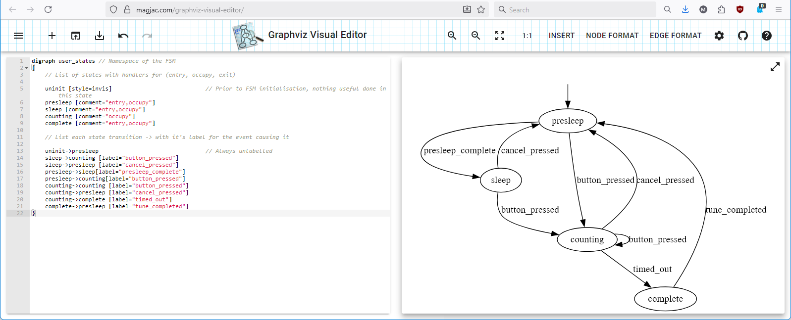Screen dimensions: 791x320
Task: Click the open-in-browser icon
Action: [x=76, y=36]
